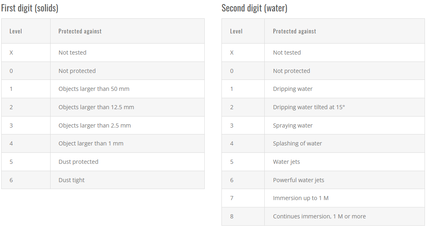The width and height of the screenshot is (427, 229).
Task: Click "Objects larger than 2.5 mm" cell
Action: coord(127,126)
